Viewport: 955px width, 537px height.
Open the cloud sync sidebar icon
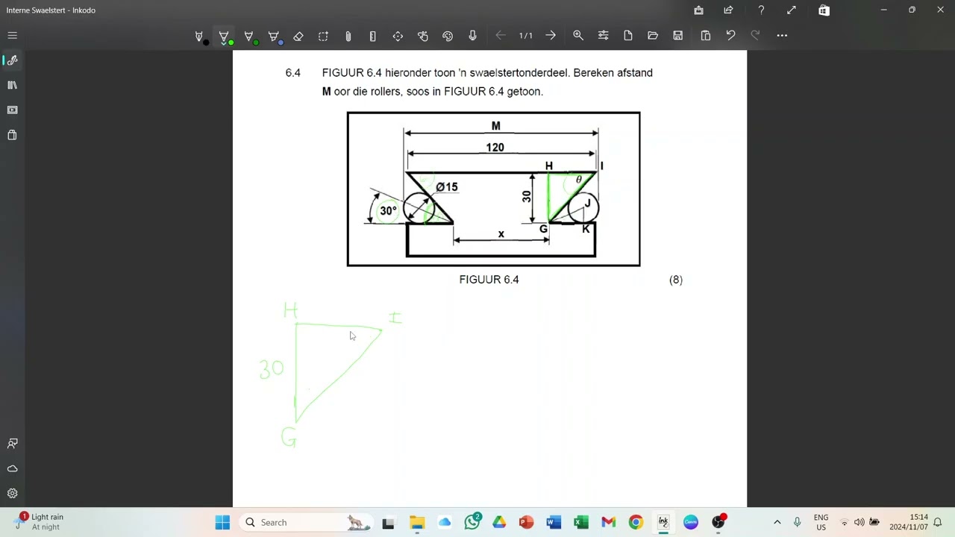12,468
